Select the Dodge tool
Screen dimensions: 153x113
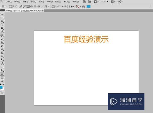[x=2, y=59]
